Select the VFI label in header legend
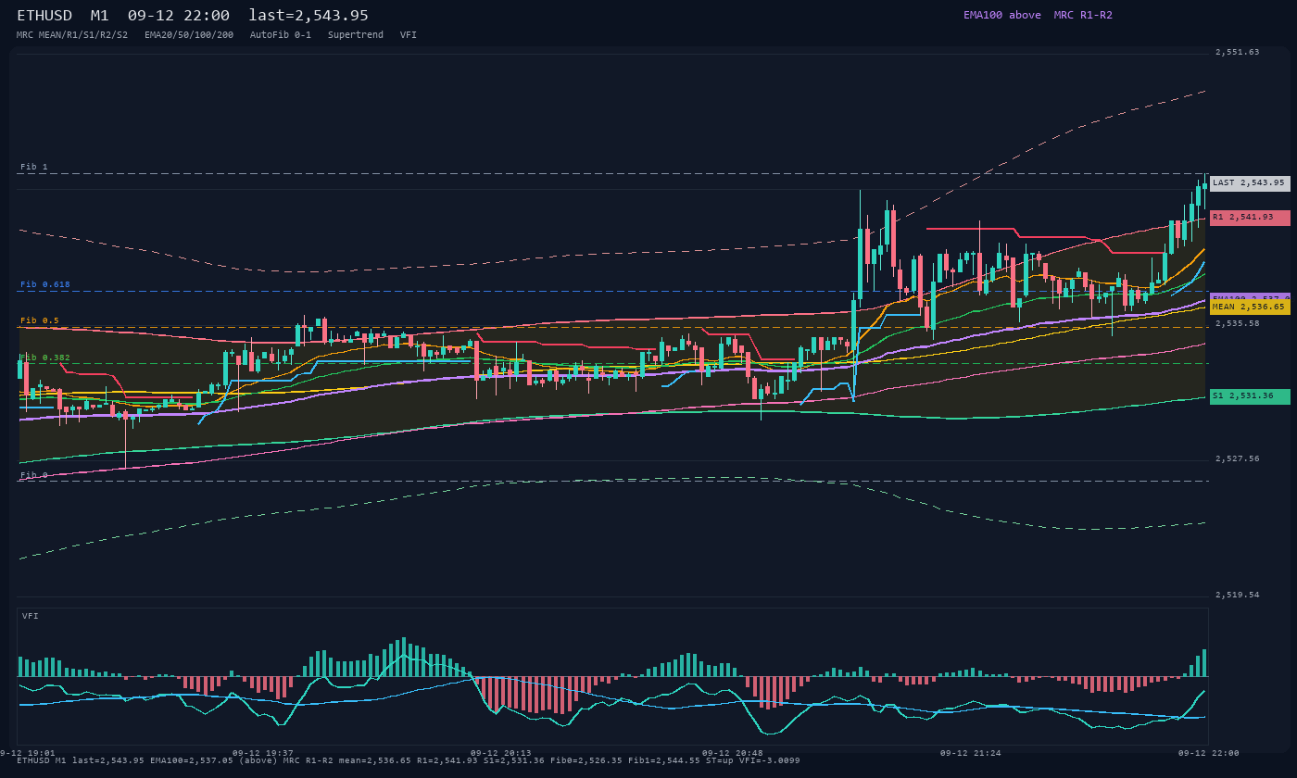1297x778 pixels. 409,35
